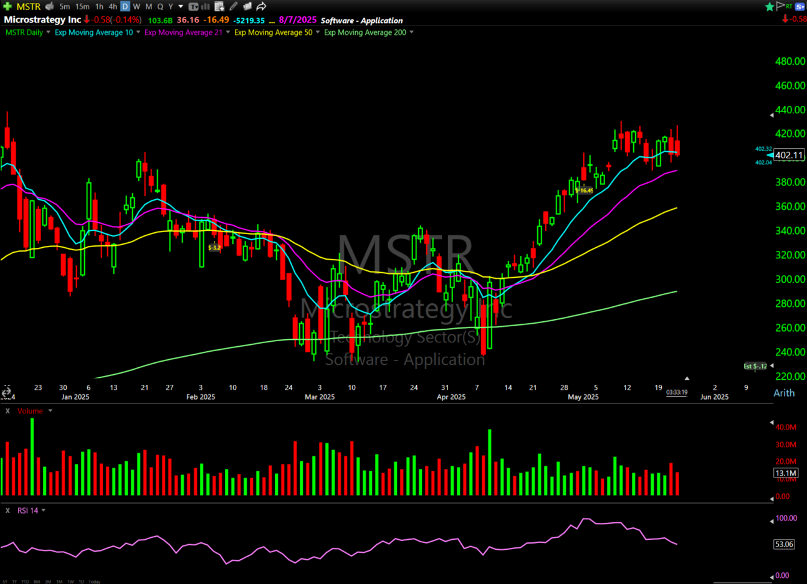Select the W weekly timeframe
The image size is (807, 584).
136,6
